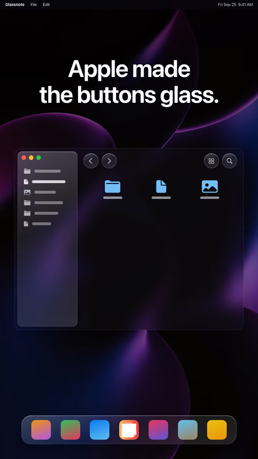Select sidebar folder row above highlighted document
Image resolution: width=258 pixels, height=459 pixels.
[42, 171]
